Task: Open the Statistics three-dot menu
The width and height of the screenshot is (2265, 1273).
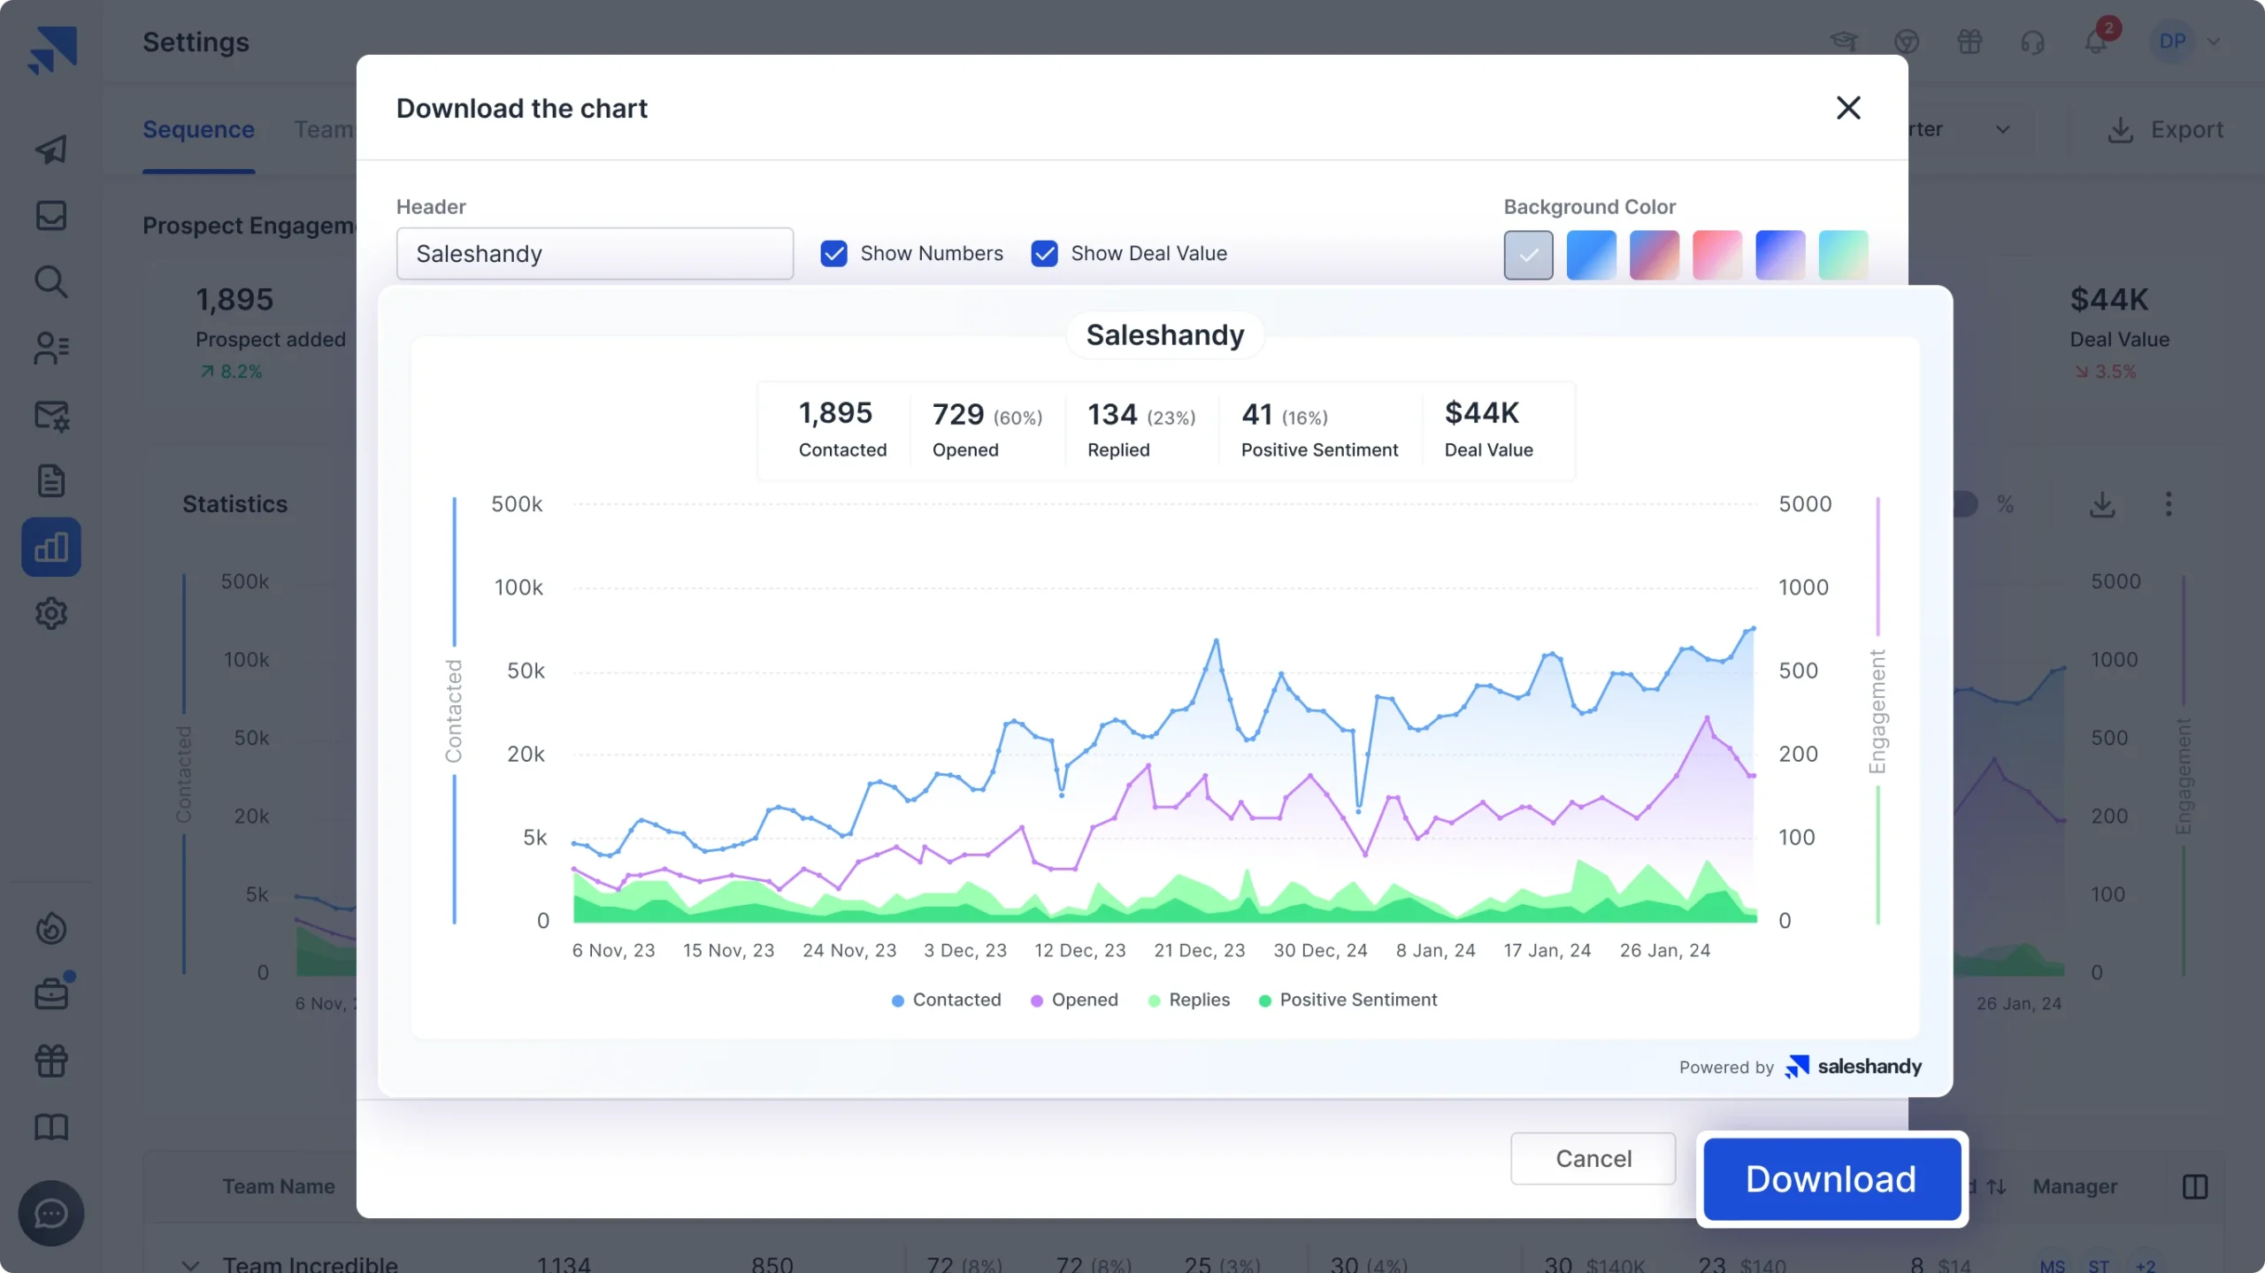Action: pyautogui.click(x=2168, y=504)
